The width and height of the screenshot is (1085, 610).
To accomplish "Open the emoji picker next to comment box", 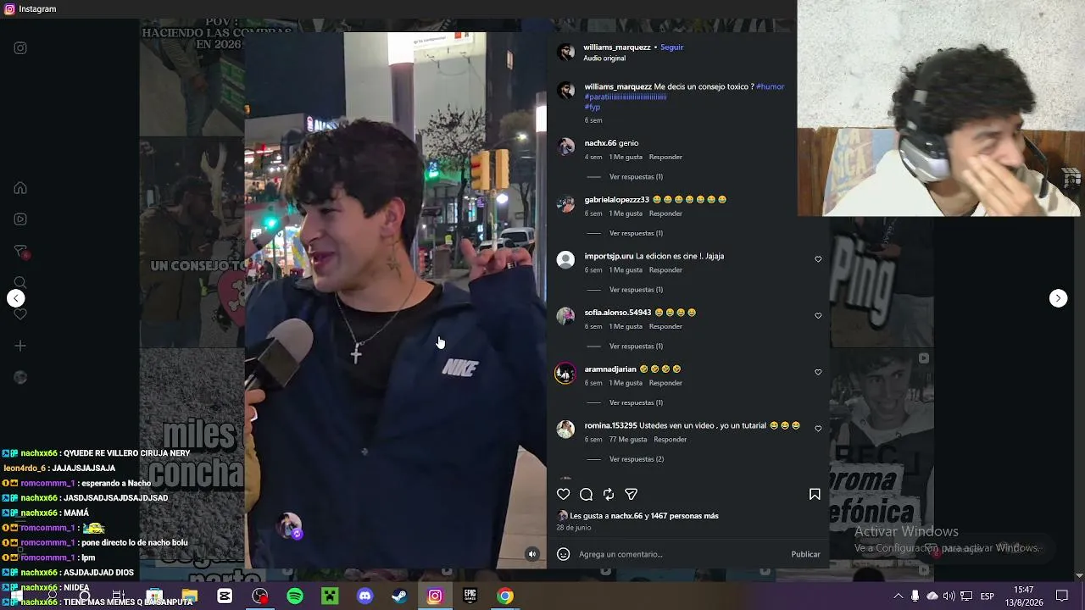I will (563, 554).
